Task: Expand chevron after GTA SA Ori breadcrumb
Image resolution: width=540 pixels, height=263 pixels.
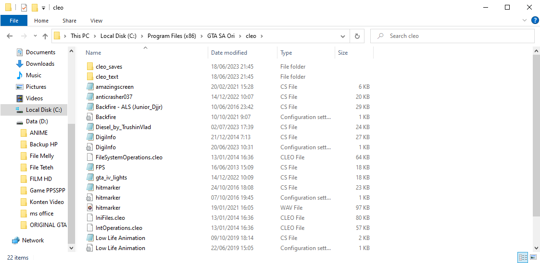Action: coord(240,36)
